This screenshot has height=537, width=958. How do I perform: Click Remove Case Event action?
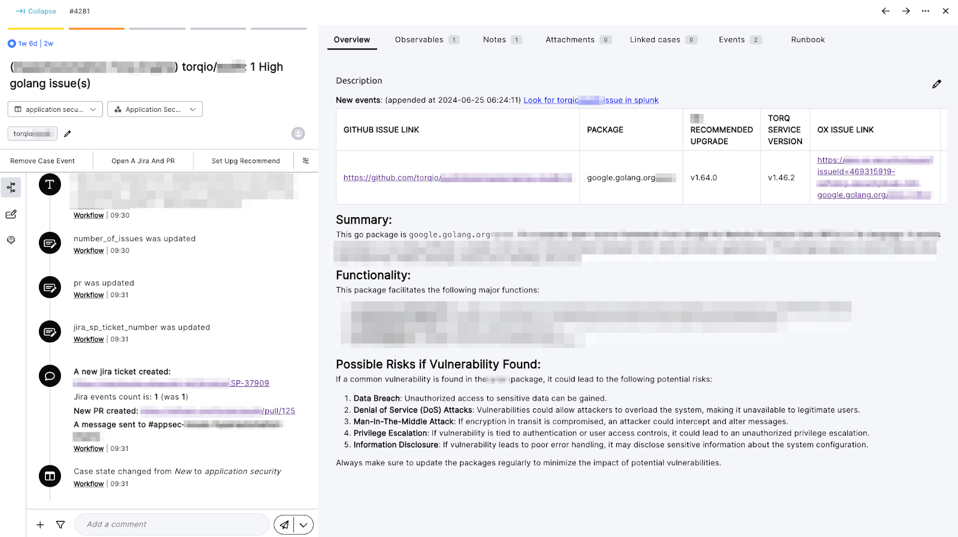(x=43, y=161)
